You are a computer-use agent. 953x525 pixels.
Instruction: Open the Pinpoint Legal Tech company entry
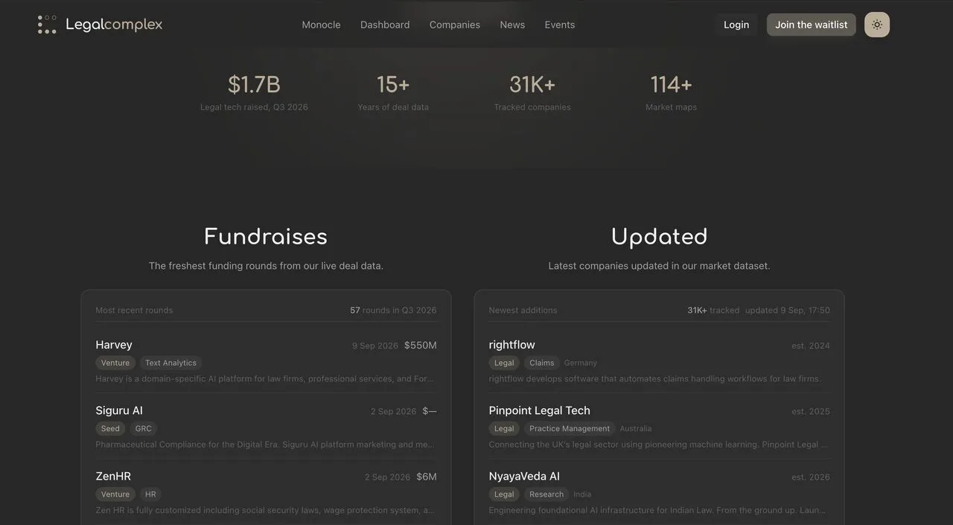pos(659,427)
